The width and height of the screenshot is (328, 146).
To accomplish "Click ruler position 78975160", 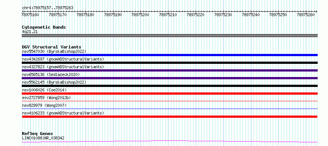I will point(30,15).
